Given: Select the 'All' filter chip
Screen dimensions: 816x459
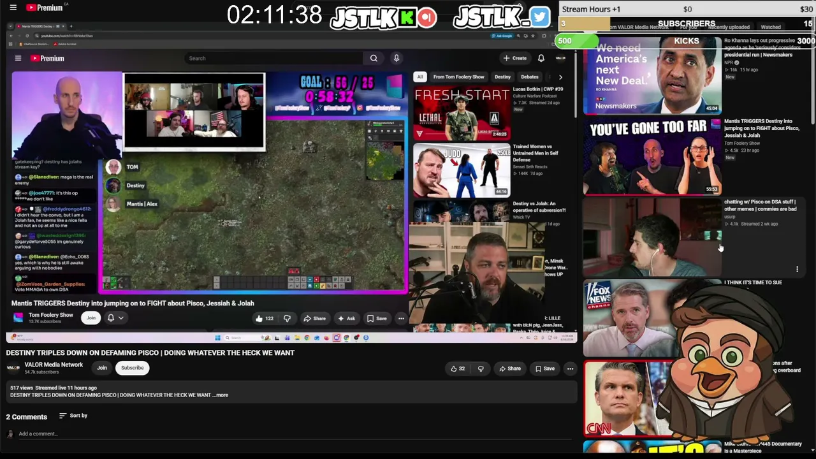Looking at the screenshot, I should coord(419,77).
